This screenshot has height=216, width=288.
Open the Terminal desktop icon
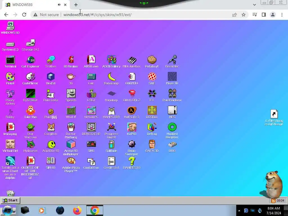[10, 60]
